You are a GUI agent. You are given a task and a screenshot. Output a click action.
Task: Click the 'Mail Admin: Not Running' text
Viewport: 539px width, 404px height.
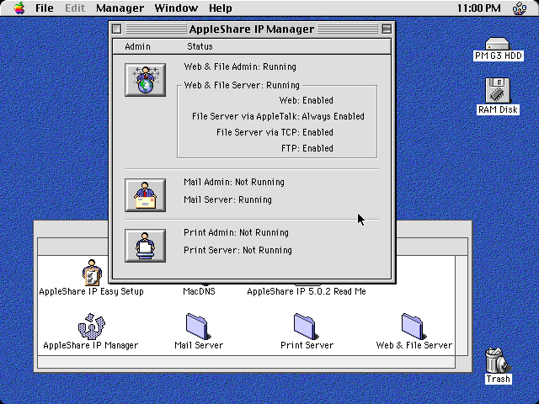(234, 182)
